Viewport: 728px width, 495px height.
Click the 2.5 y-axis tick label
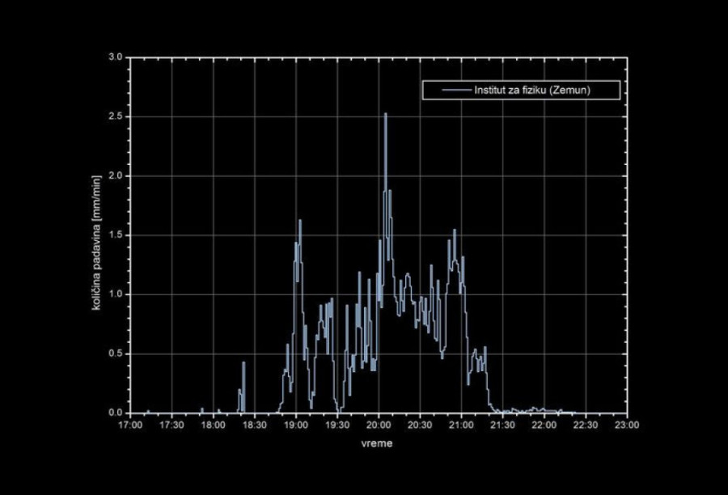[115, 116]
